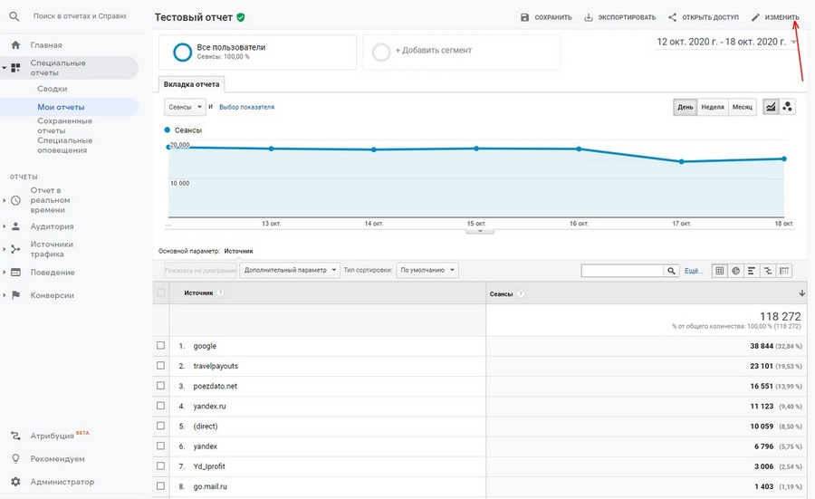
Task: Check the Yd_Iprofit row checkbox
Action: click(160, 465)
